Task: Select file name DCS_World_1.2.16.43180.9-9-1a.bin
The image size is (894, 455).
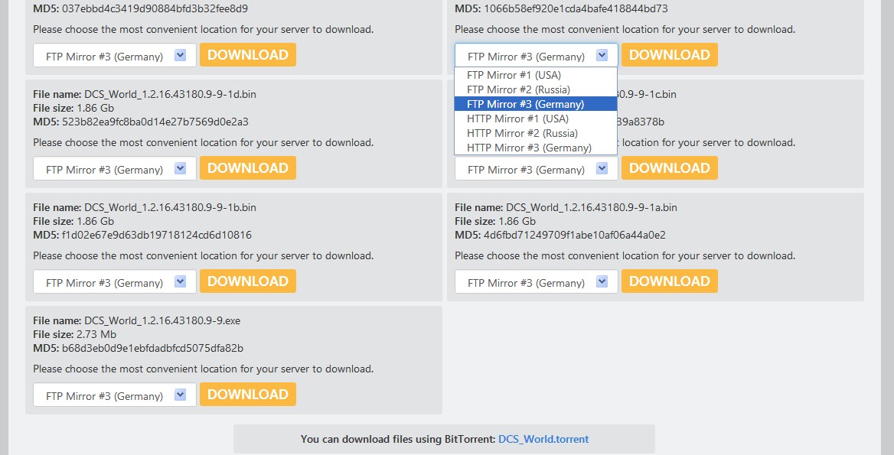Action: (591, 208)
